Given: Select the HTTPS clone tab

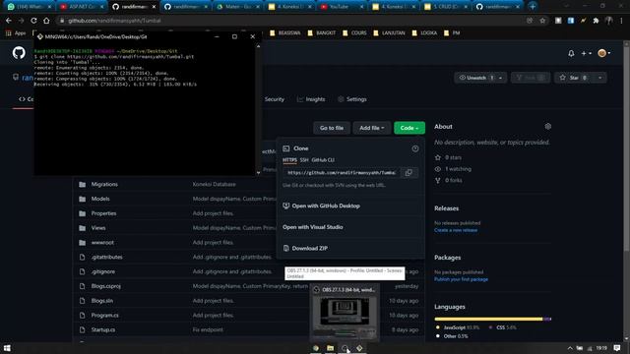Looking at the screenshot, I should pyautogui.click(x=289, y=159).
